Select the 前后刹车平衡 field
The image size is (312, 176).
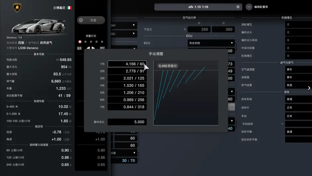tap(298, 139)
